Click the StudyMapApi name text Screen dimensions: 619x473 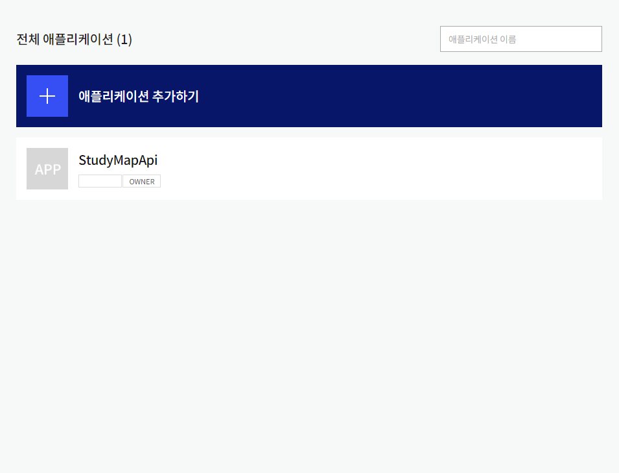(x=117, y=160)
